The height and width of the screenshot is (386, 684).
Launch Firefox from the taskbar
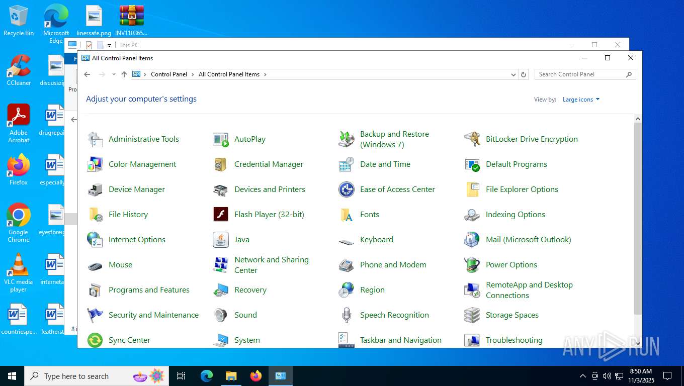click(x=256, y=376)
